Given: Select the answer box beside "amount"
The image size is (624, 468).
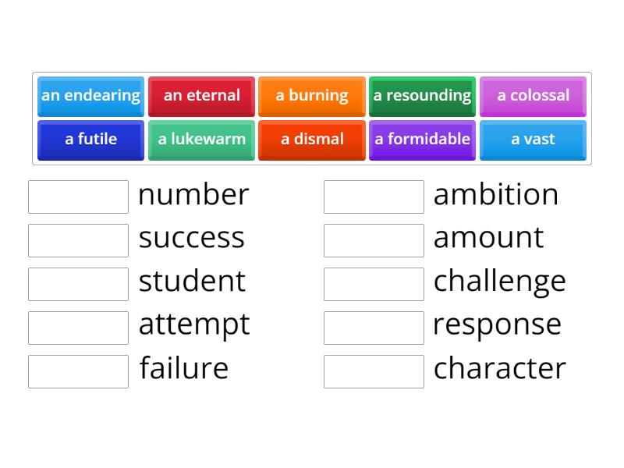Looking at the screenshot, I should (x=374, y=239).
